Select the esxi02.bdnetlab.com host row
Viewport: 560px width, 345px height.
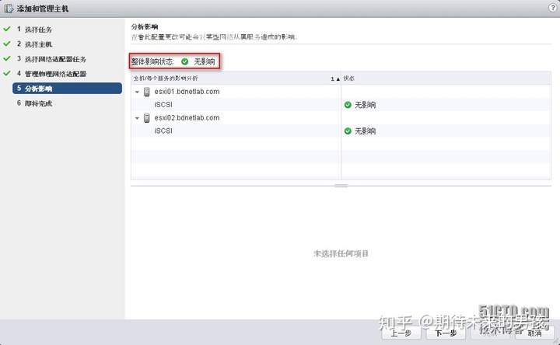(x=341, y=118)
